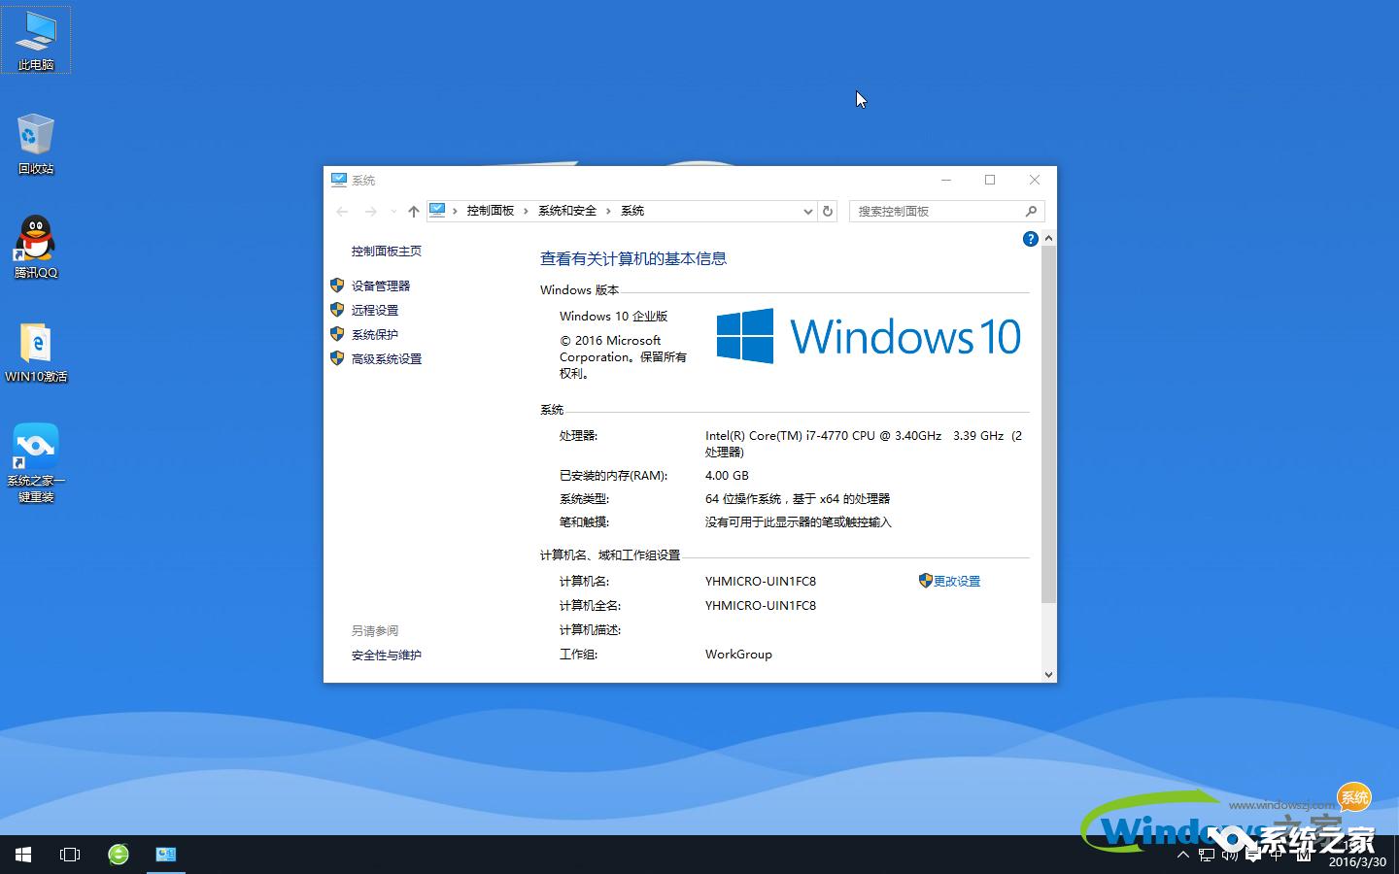Image resolution: width=1399 pixels, height=874 pixels.
Task: Open Help via the question mark icon
Action: pyautogui.click(x=1030, y=238)
